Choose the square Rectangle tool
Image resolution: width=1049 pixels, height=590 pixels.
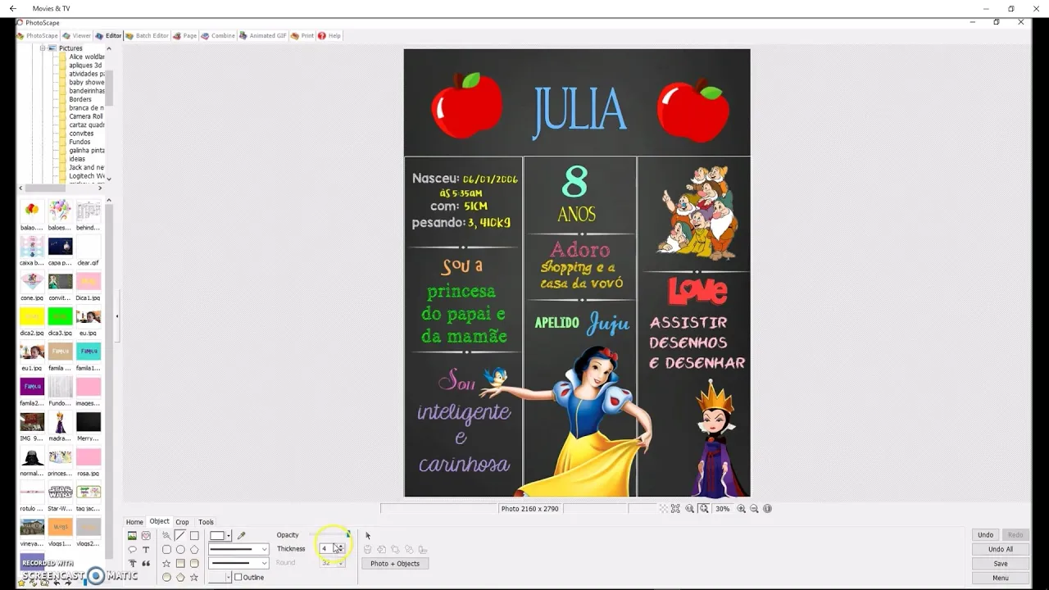[x=194, y=535]
